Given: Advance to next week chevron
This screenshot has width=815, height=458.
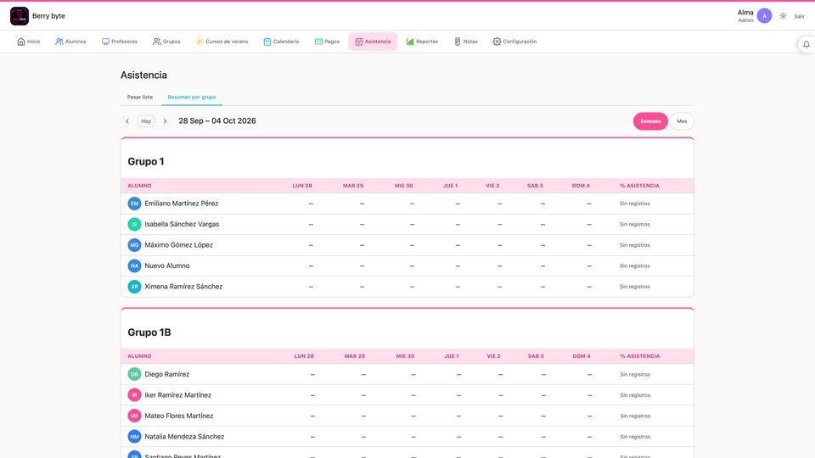Looking at the screenshot, I should click(x=165, y=121).
